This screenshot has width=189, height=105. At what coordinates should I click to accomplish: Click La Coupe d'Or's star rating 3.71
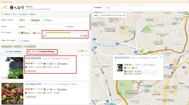34,89
